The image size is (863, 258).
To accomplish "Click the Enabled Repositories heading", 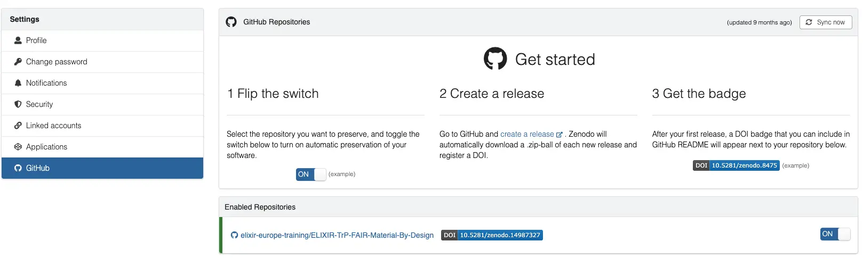I will tap(260, 207).
